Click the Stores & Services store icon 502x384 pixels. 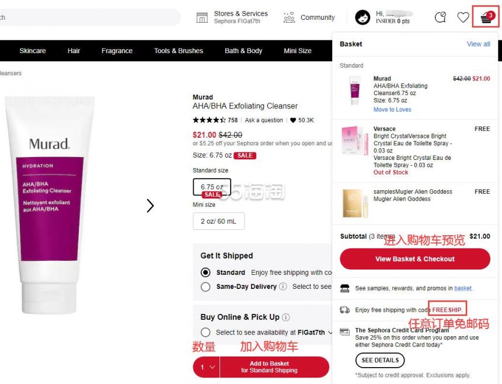[202, 18]
